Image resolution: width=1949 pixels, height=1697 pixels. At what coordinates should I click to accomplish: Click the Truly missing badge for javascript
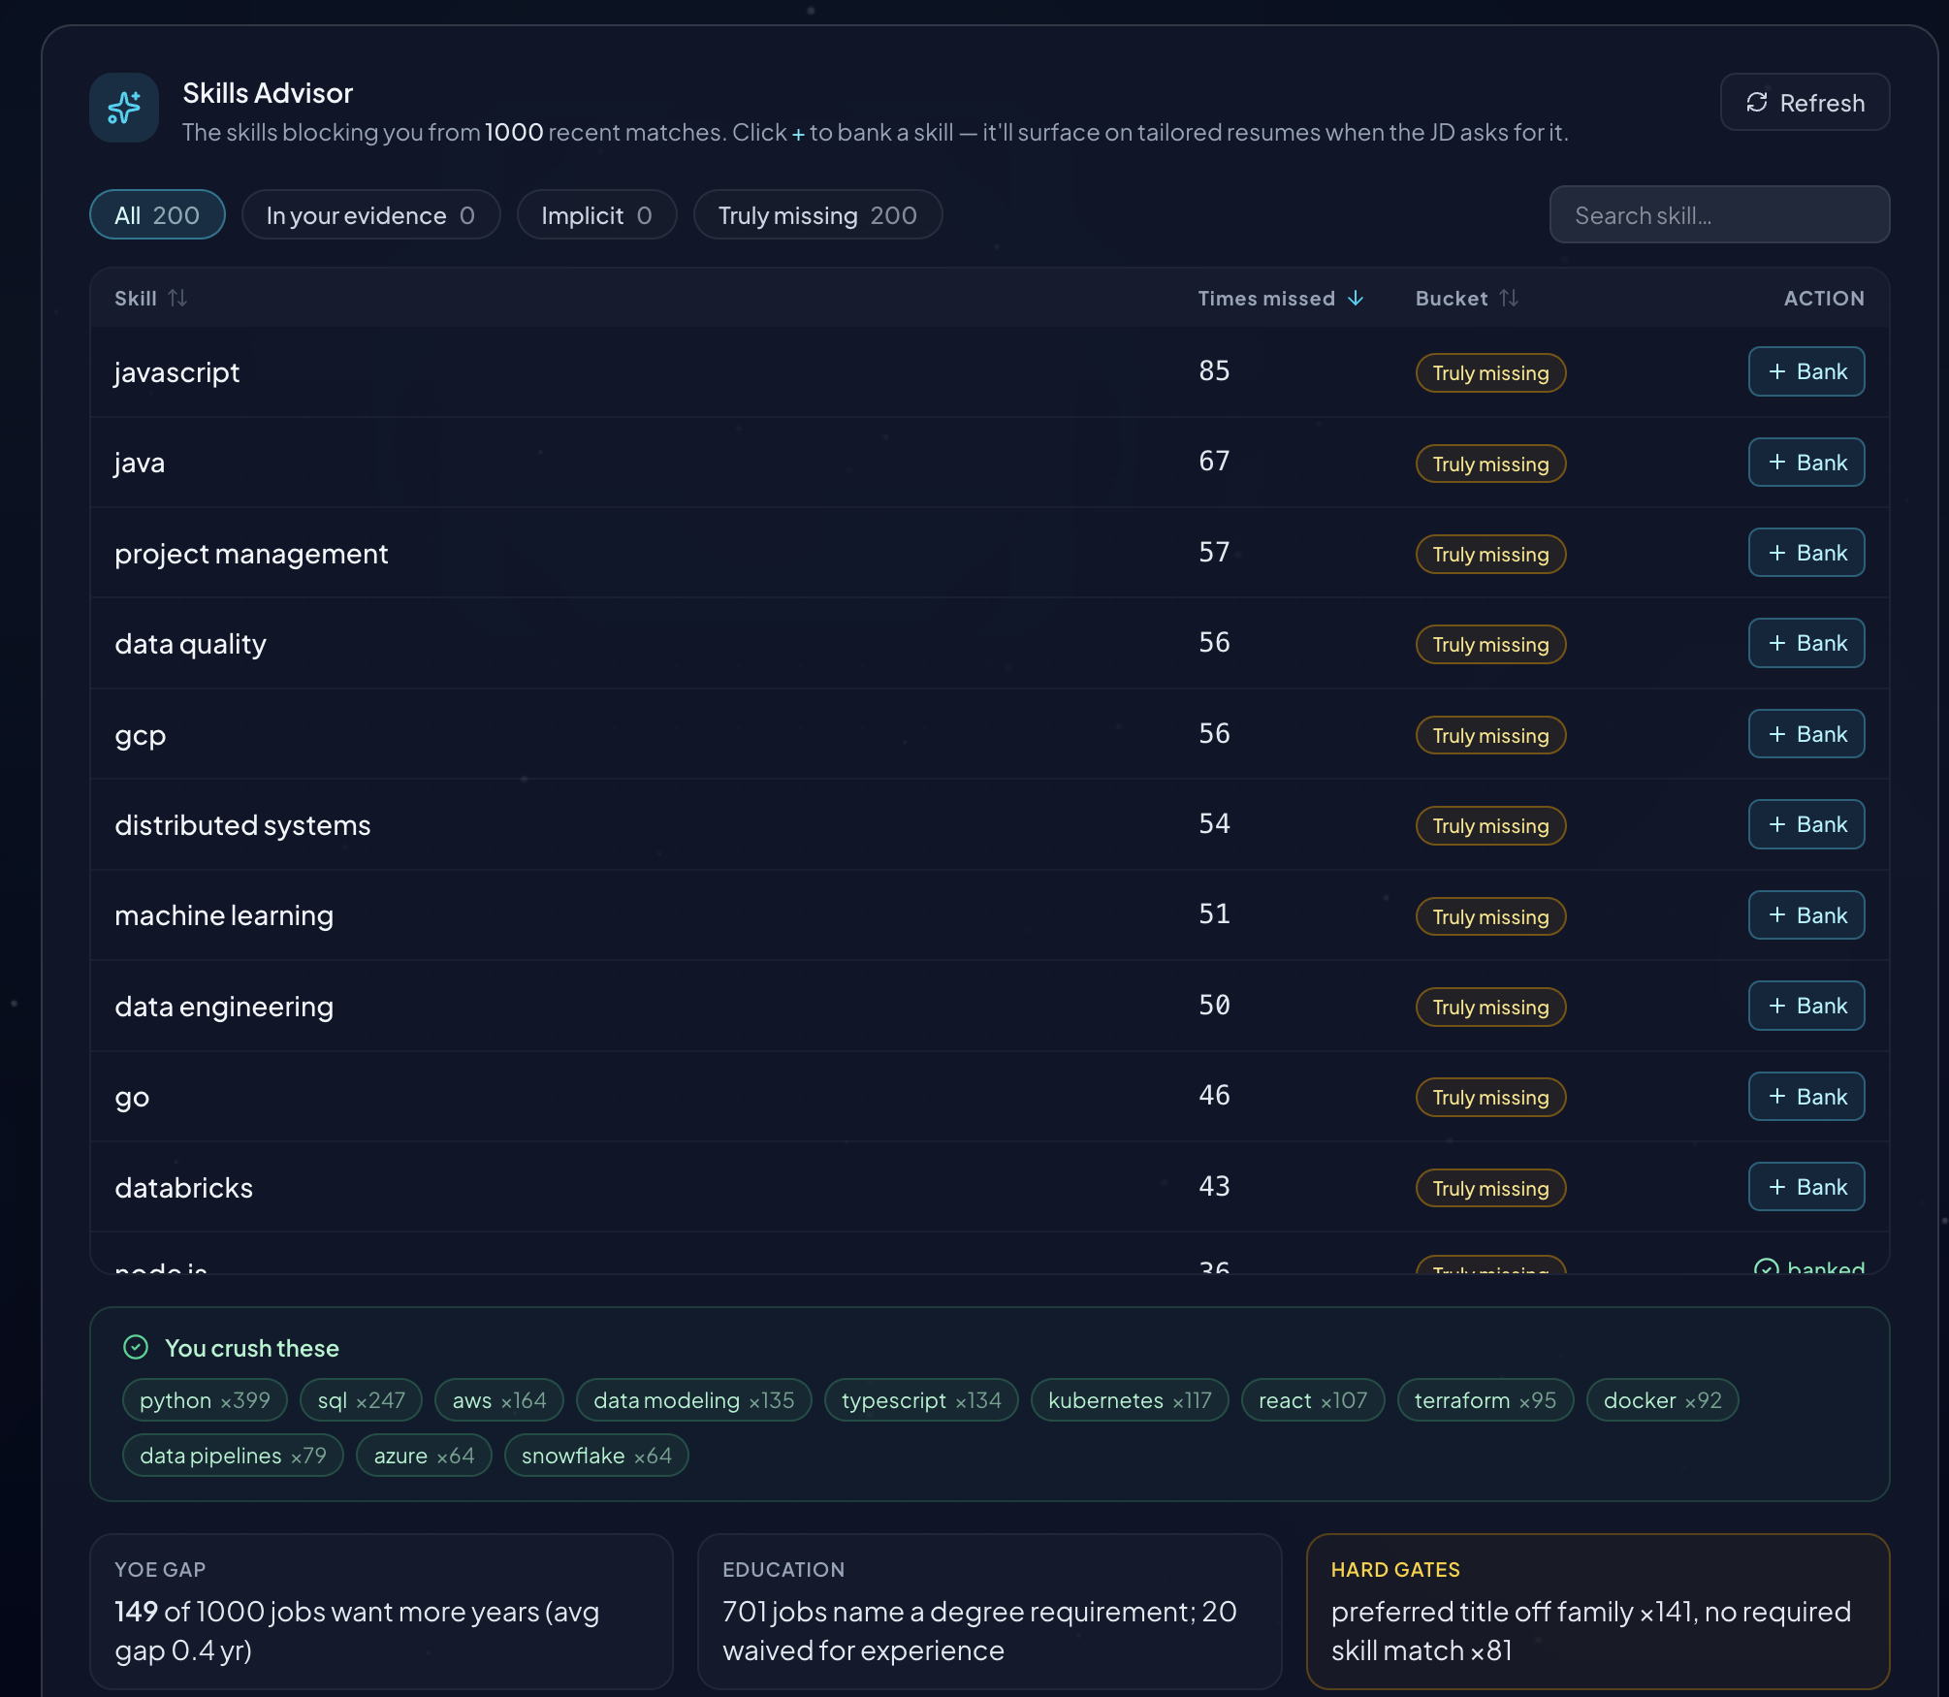tap(1490, 373)
